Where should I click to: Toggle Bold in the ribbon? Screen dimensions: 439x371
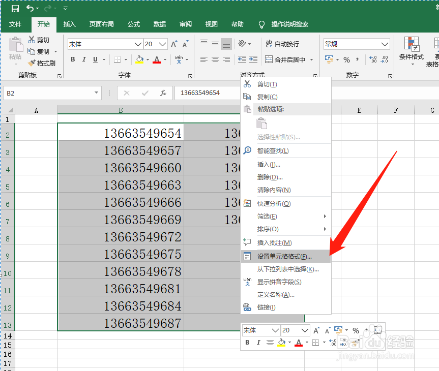(73, 59)
